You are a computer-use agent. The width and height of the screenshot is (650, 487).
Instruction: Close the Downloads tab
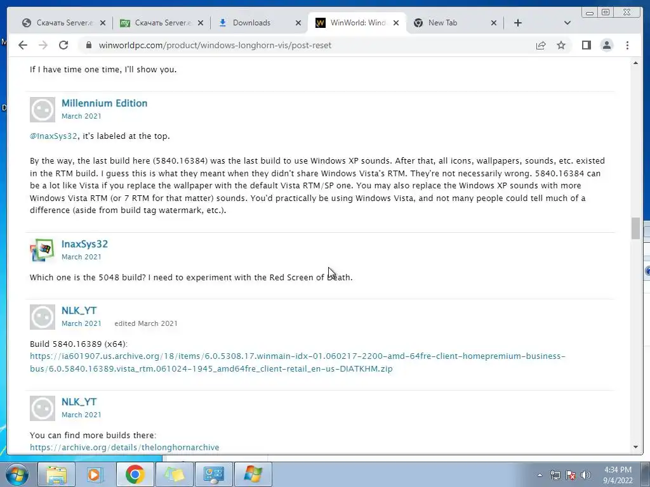tap(298, 23)
